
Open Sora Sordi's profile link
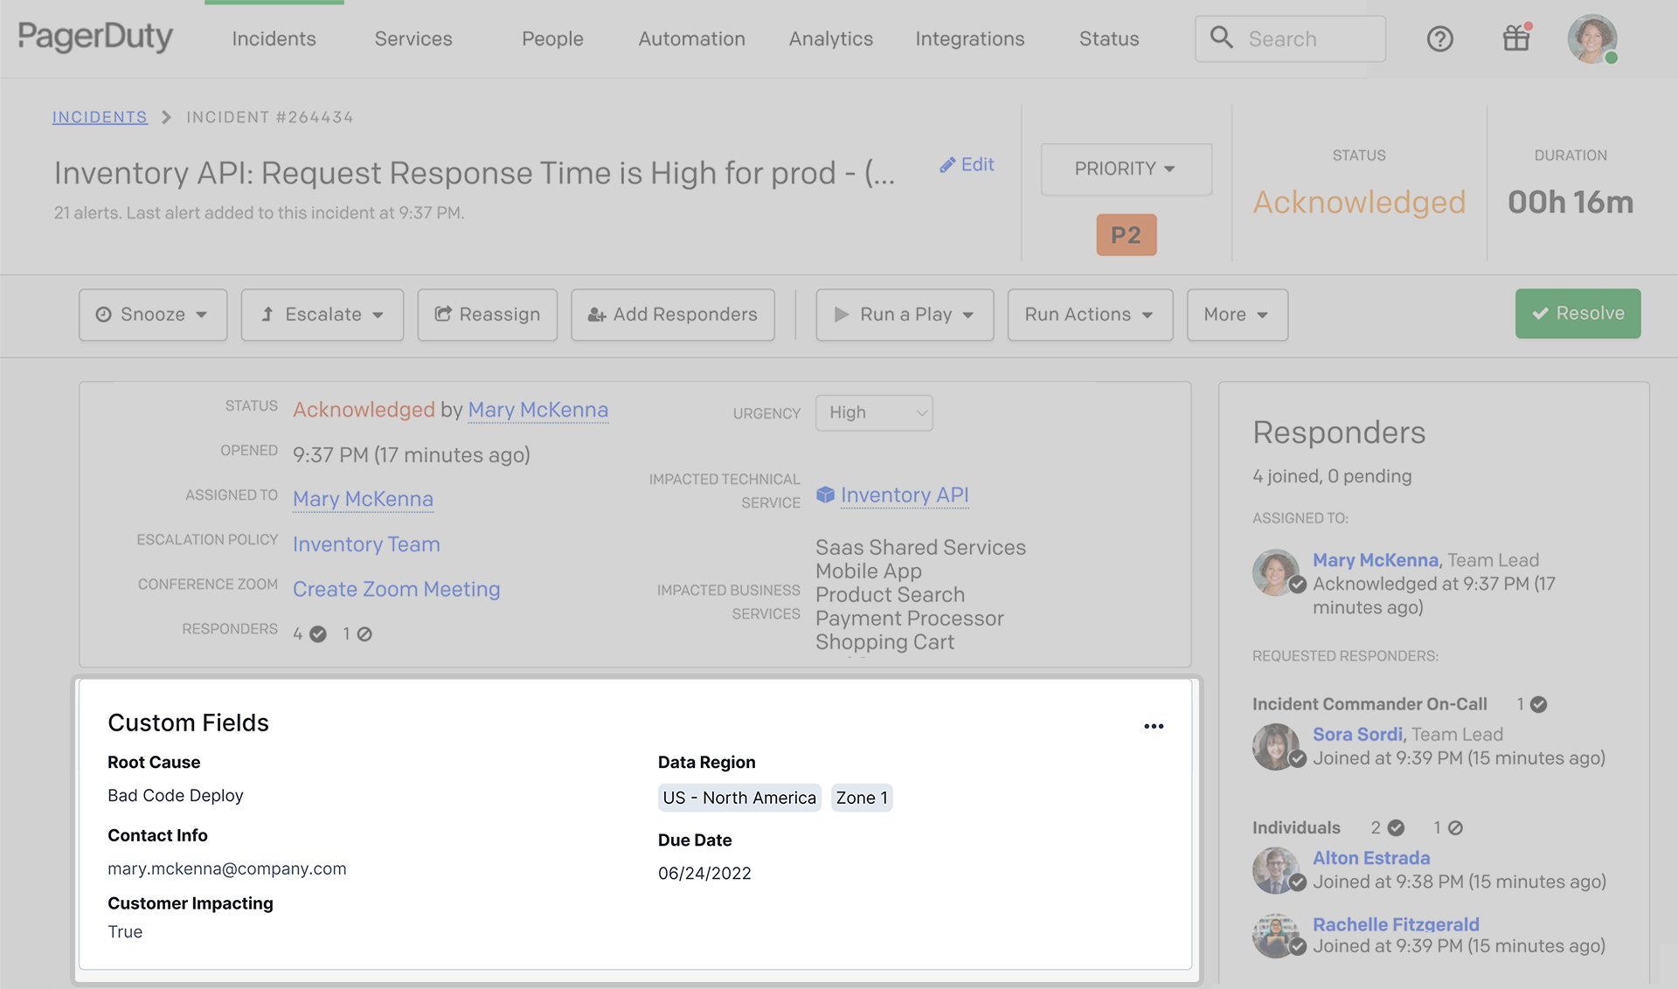[x=1357, y=735]
